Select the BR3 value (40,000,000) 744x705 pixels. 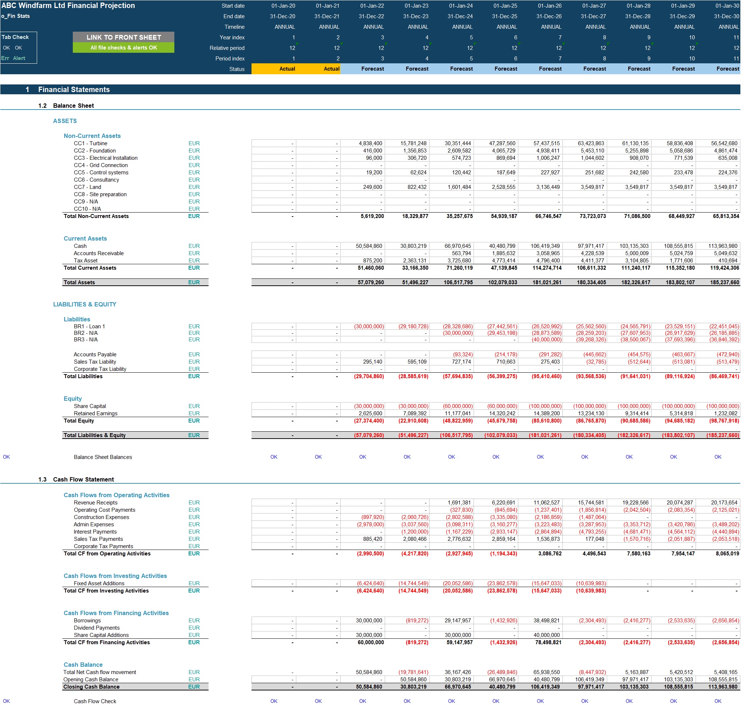(x=547, y=340)
